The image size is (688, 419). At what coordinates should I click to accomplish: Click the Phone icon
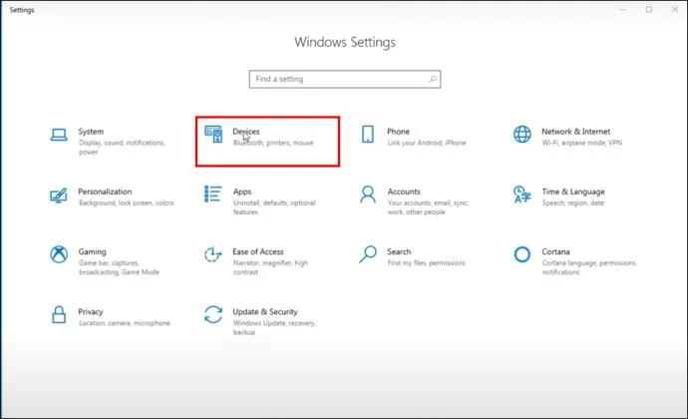368,134
